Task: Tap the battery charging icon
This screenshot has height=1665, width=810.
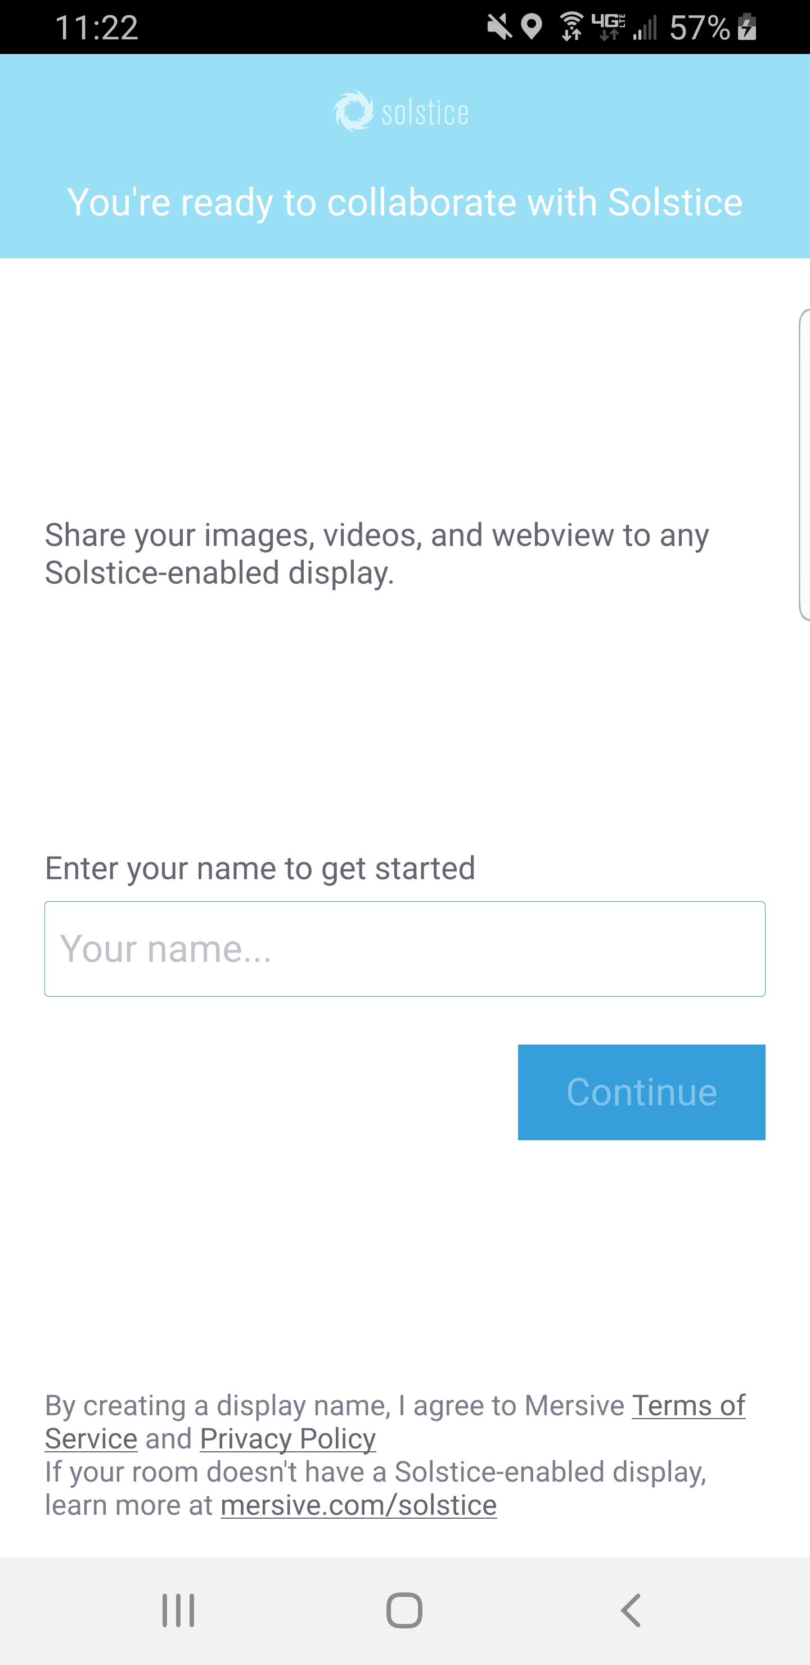Action: tap(748, 27)
